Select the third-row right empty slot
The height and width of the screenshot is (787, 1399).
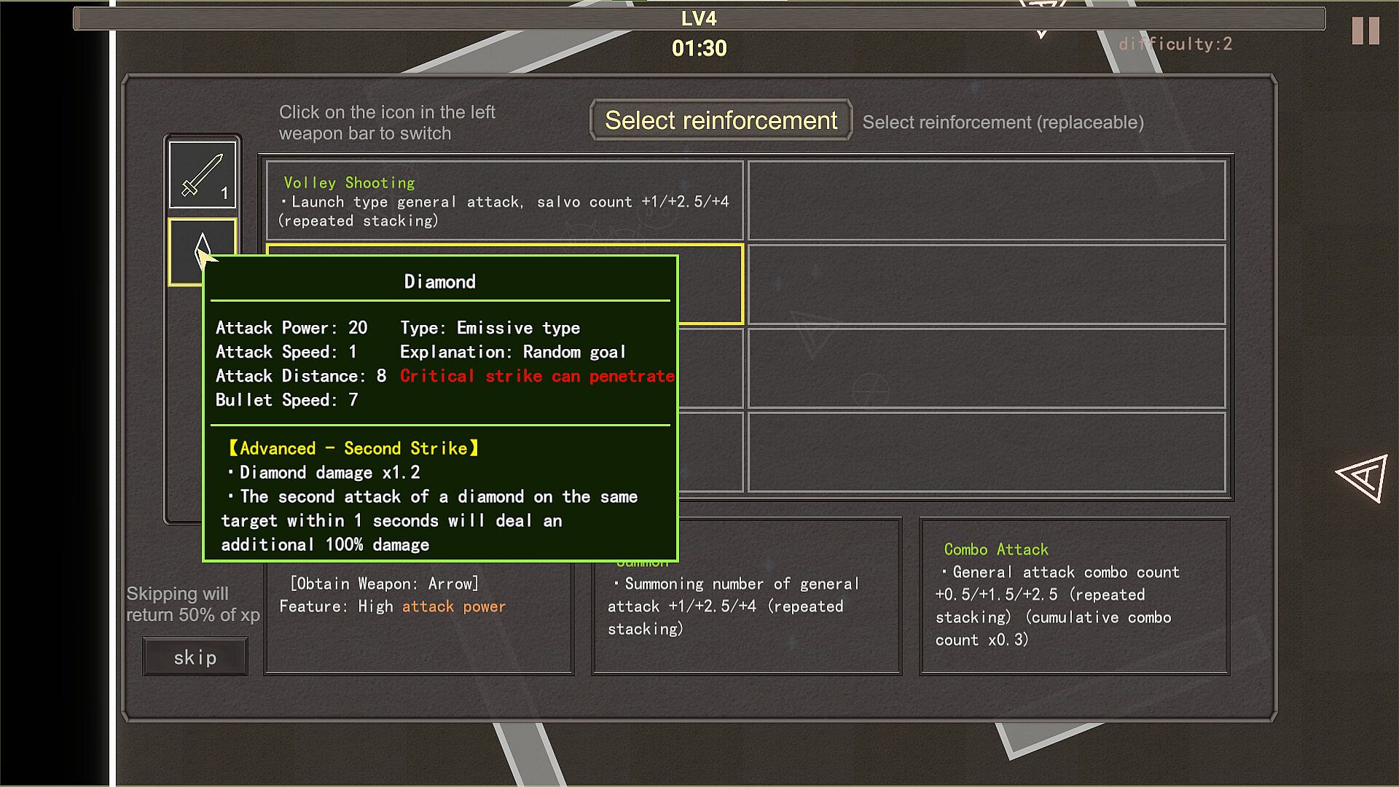point(987,368)
